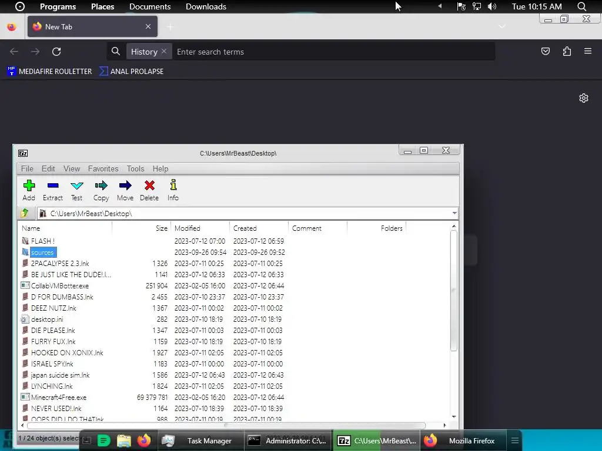Open the system menu logo in top panel
This screenshot has width=602, height=451.
coord(19,6)
